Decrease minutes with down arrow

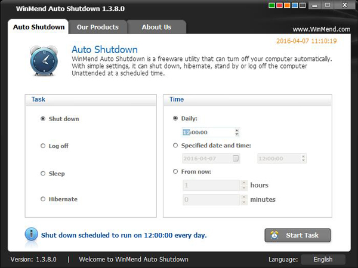[244, 202]
